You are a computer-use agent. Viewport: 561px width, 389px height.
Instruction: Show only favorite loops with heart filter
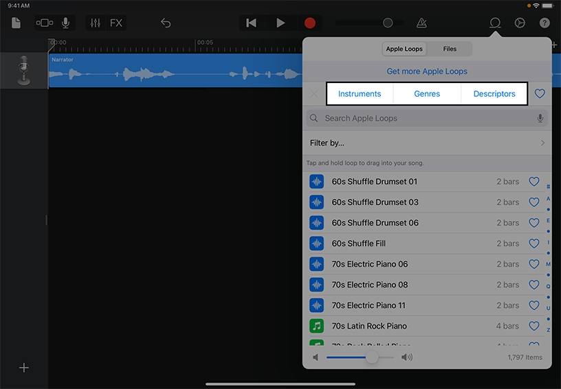click(540, 94)
